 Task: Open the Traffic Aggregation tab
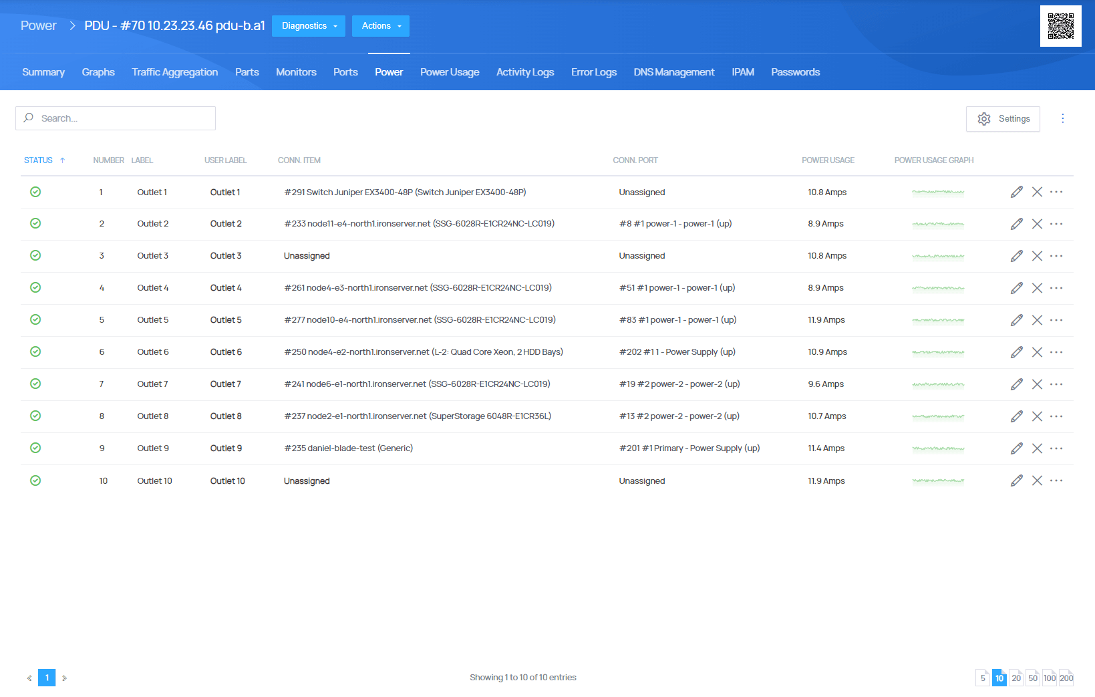[x=175, y=72]
